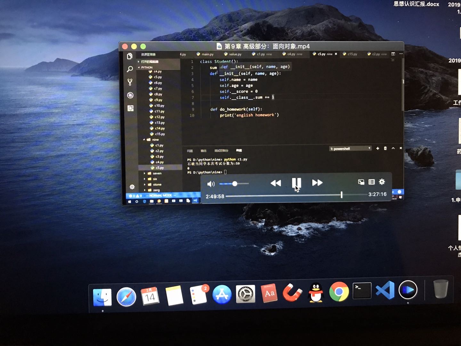Image resolution: width=461 pixels, height=346 pixels.
Task: Open the 1: powershell terminal dropdown
Action: point(350,149)
